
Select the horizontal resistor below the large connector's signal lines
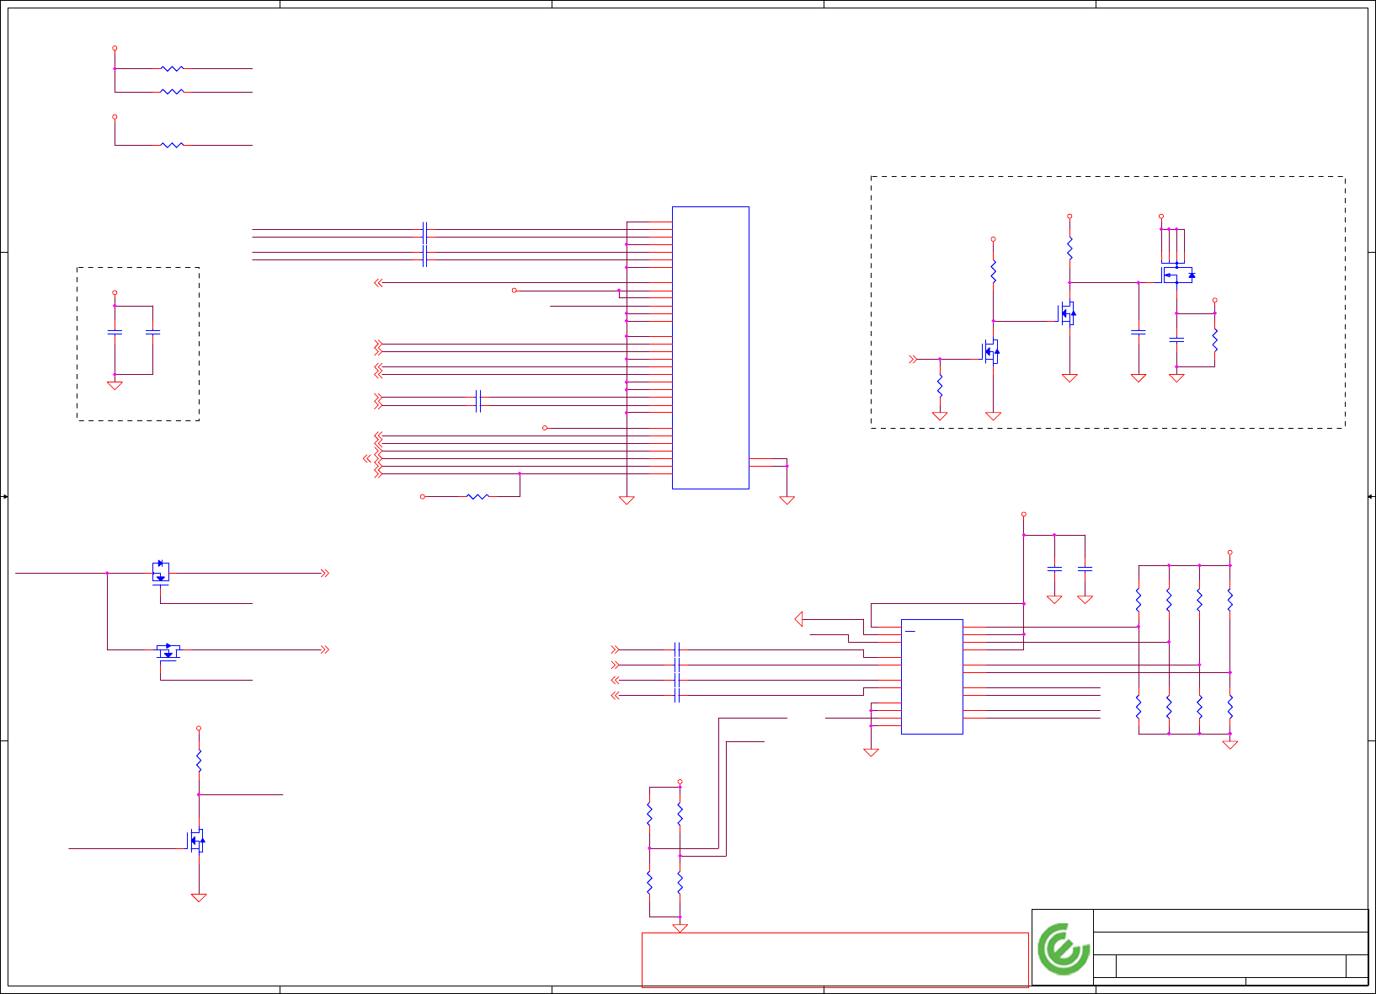[x=477, y=497]
